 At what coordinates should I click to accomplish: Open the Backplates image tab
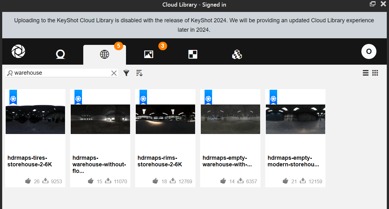pos(149,54)
